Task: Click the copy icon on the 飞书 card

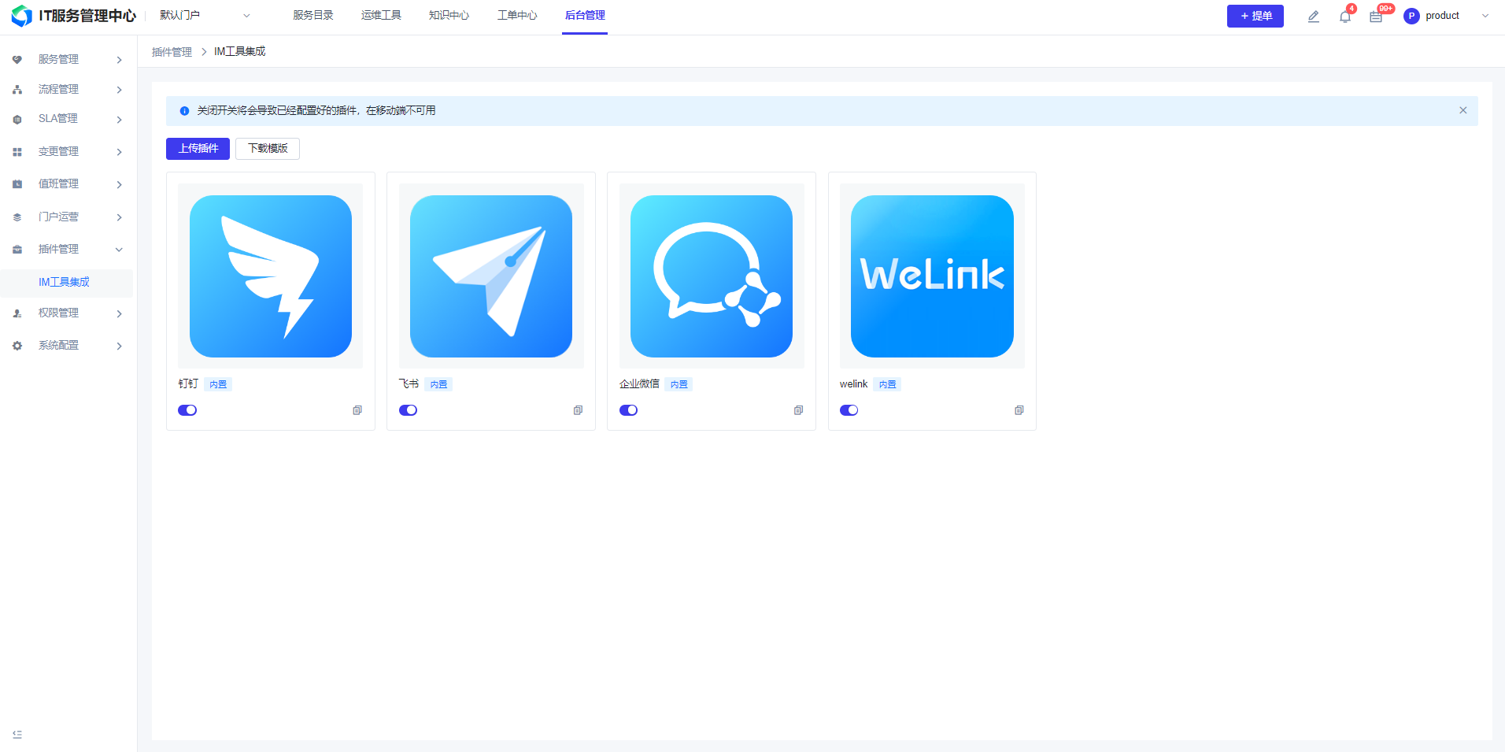Action: [x=578, y=410]
